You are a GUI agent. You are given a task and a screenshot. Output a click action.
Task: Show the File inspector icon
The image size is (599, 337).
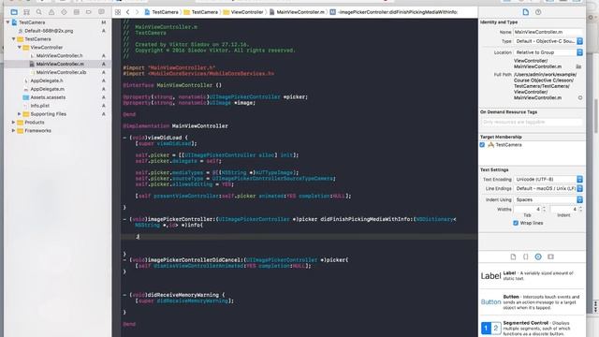coord(526,12)
